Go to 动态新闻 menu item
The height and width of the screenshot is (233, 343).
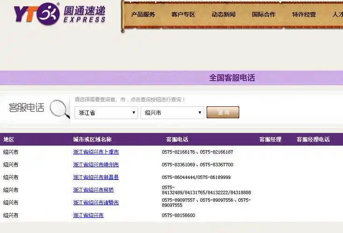223,14
